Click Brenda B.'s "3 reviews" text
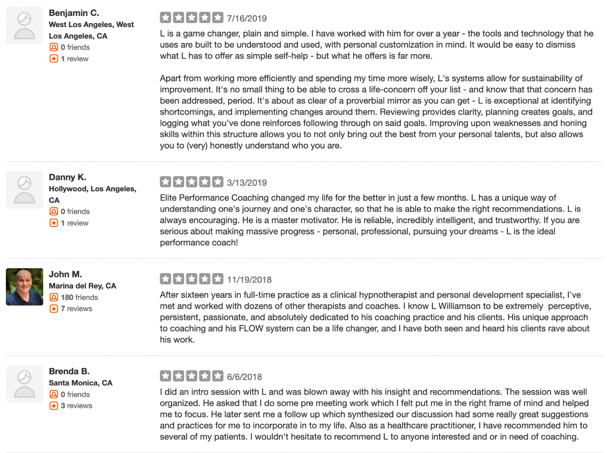 click(x=76, y=406)
